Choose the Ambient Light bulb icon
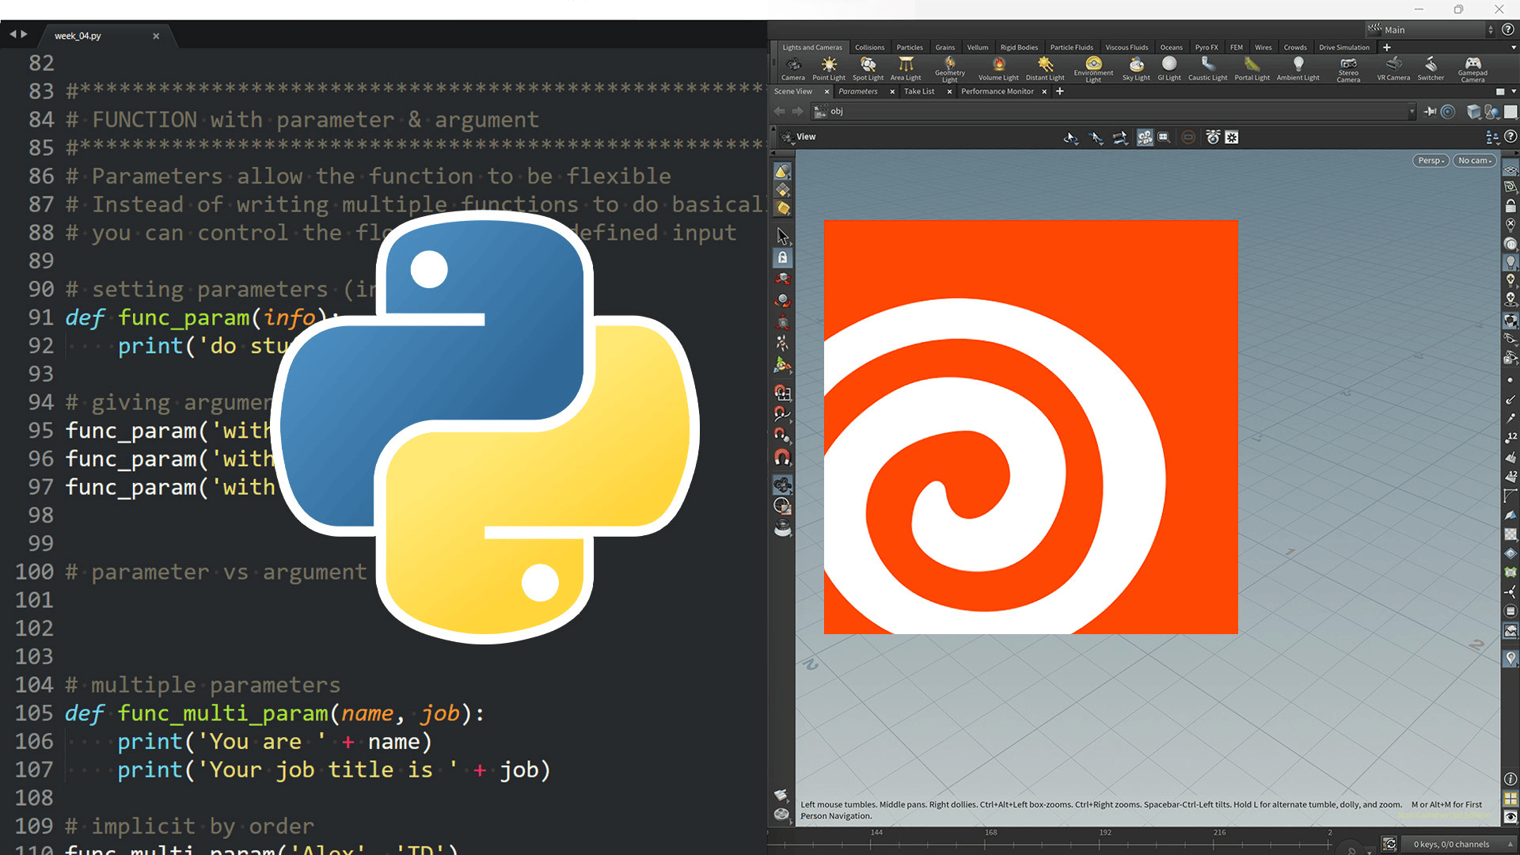The width and height of the screenshot is (1520, 855). (x=1298, y=64)
